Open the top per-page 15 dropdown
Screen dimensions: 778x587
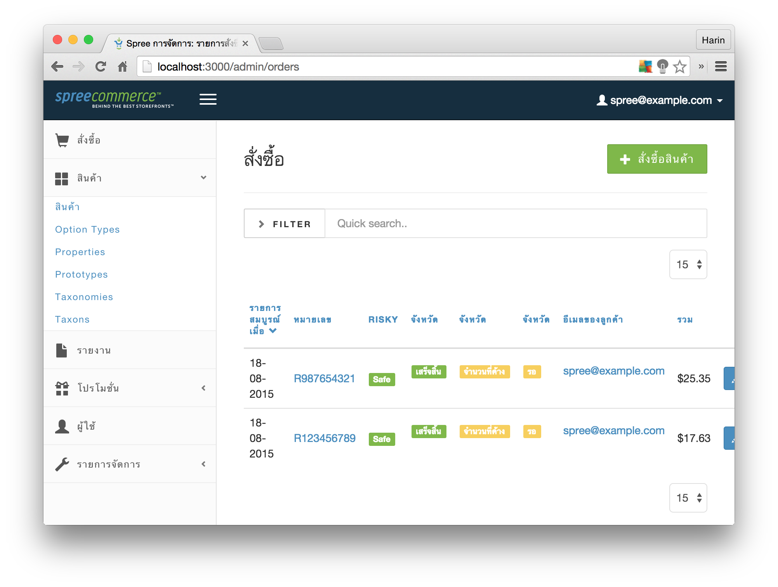click(x=688, y=264)
